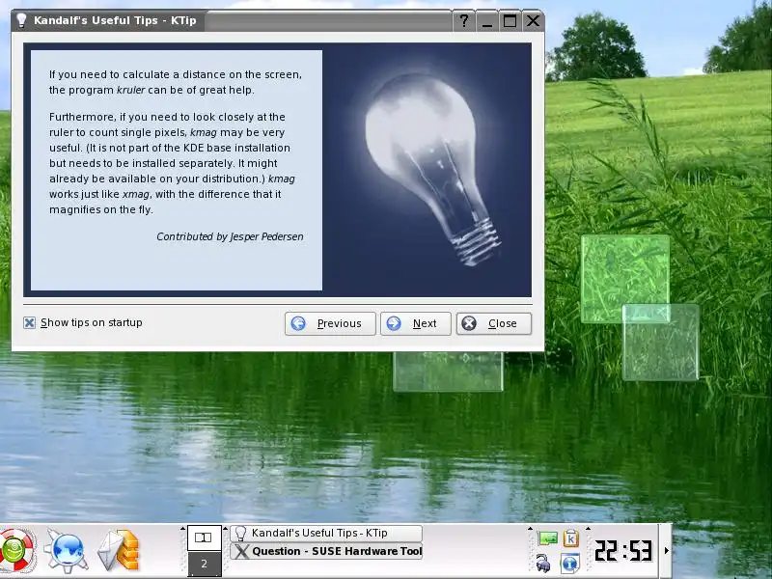Click the KTip lightbulb title bar icon
This screenshot has width=772, height=579.
[21, 20]
